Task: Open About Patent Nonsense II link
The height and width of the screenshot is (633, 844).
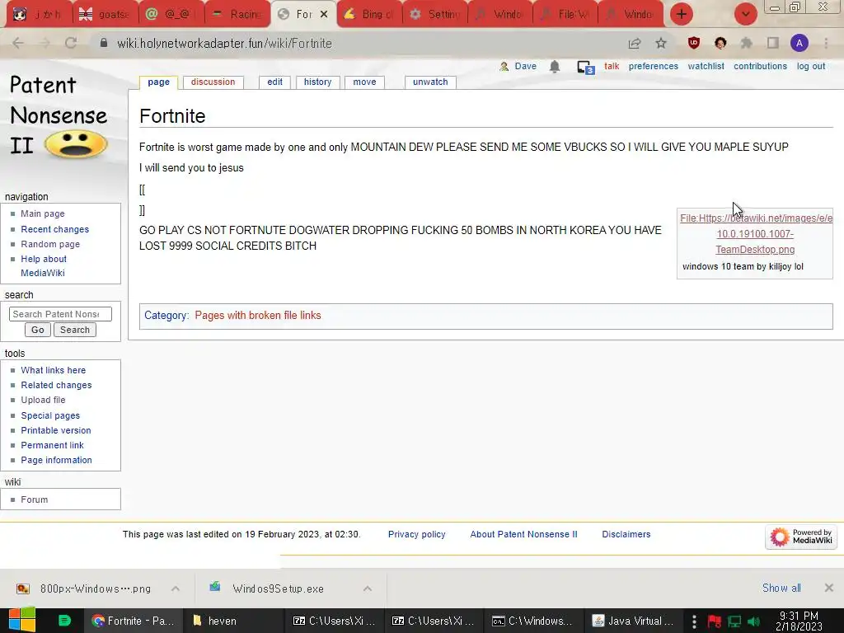Action: point(523,534)
